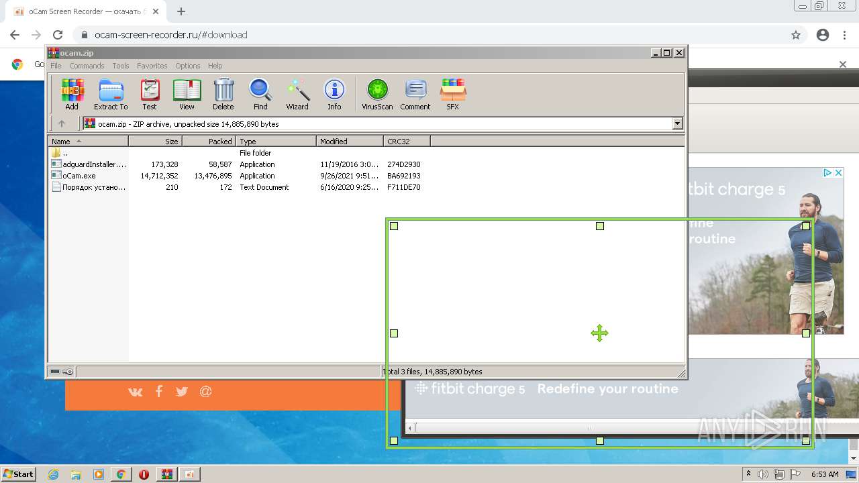Dismiss the Chrome notification bar X

[843, 64]
